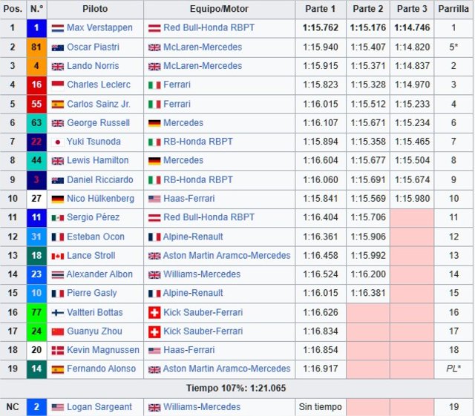Open Ferrari team link in Leclerc row

[x=177, y=85]
